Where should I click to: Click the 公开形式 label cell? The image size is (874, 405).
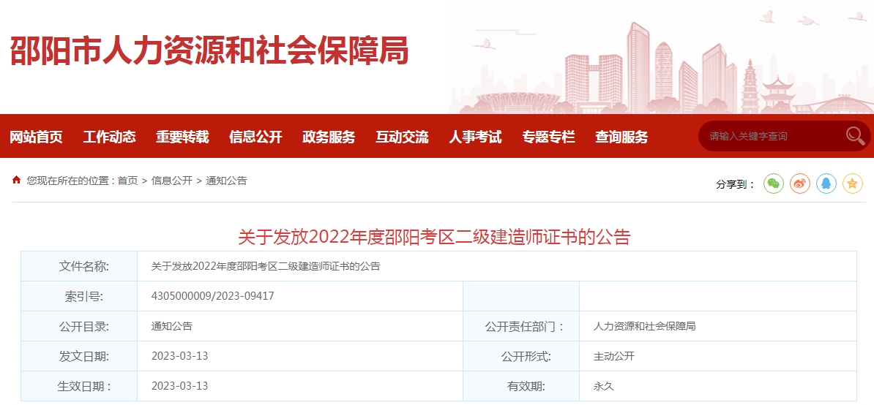click(521, 356)
